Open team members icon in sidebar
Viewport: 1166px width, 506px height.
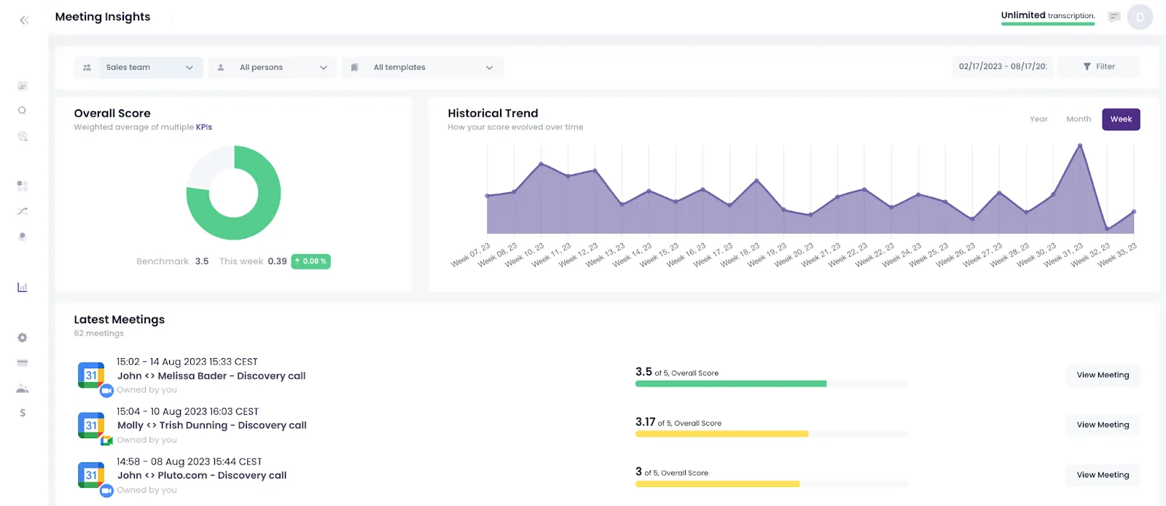(x=23, y=388)
